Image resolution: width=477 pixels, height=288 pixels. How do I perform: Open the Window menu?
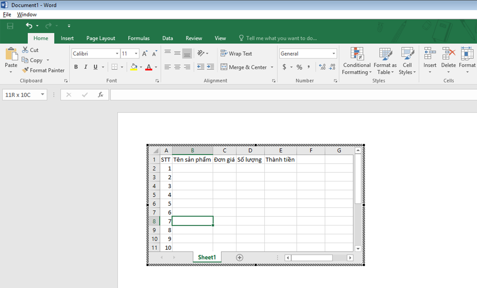(27, 14)
